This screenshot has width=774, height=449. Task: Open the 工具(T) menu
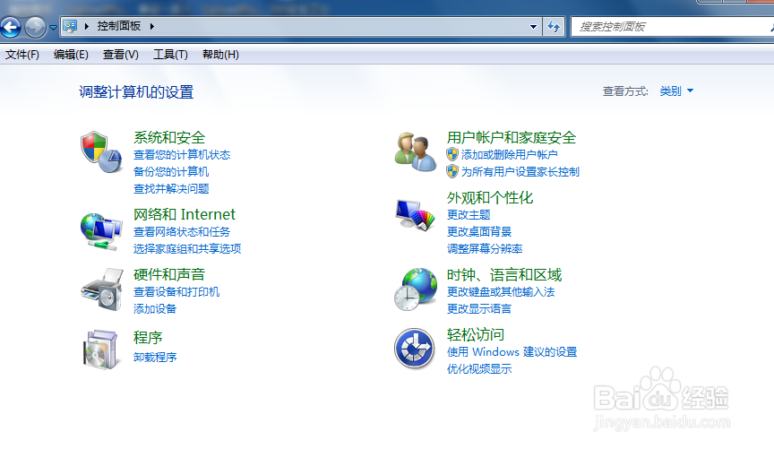point(170,55)
